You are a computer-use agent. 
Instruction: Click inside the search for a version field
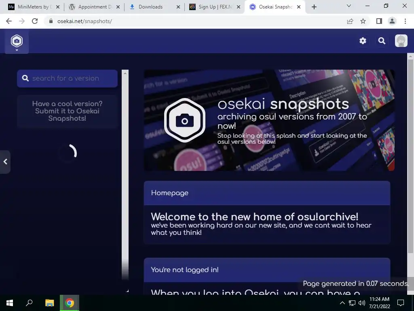click(68, 78)
